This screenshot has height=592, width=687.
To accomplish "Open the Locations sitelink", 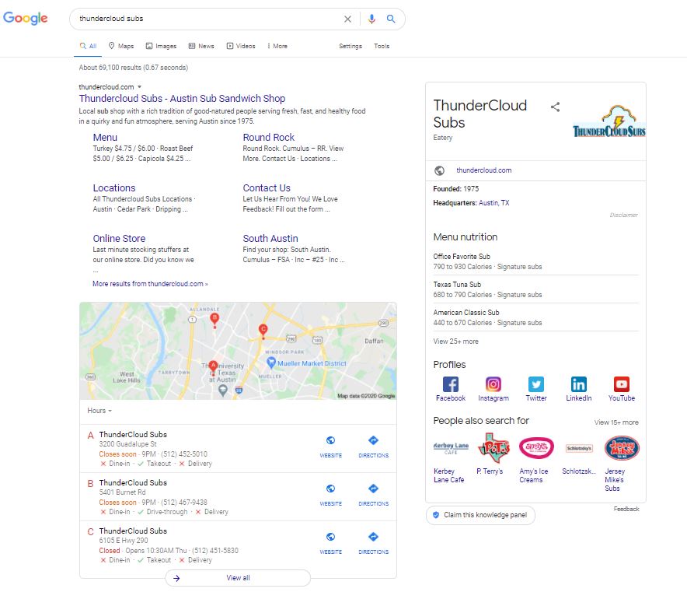I will tap(114, 188).
